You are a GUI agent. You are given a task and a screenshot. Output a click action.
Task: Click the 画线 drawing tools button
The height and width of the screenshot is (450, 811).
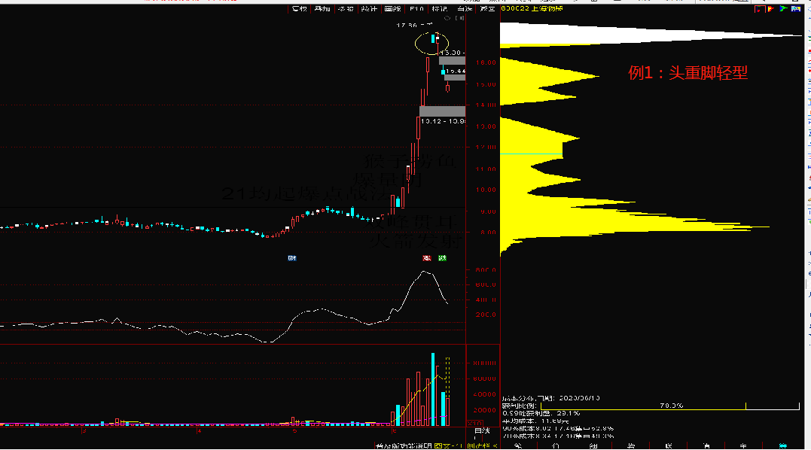coord(392,9)
